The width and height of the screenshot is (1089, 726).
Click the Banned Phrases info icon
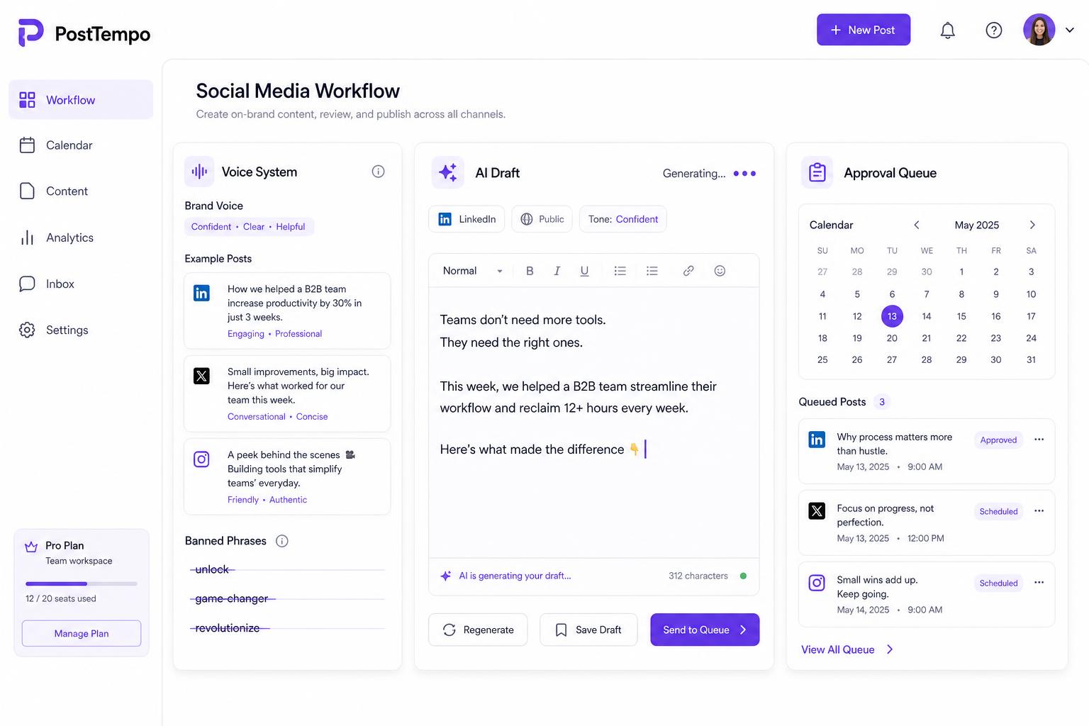(x=282, y=541)
